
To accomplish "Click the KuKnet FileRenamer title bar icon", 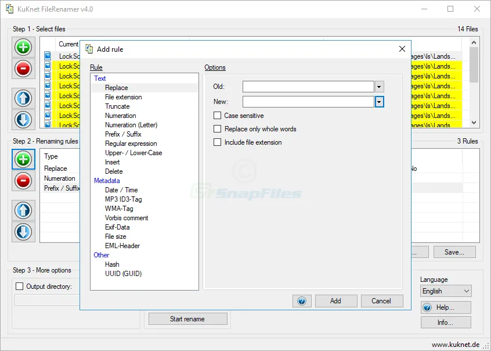I will pyautogui.click(x=10, y=9).
